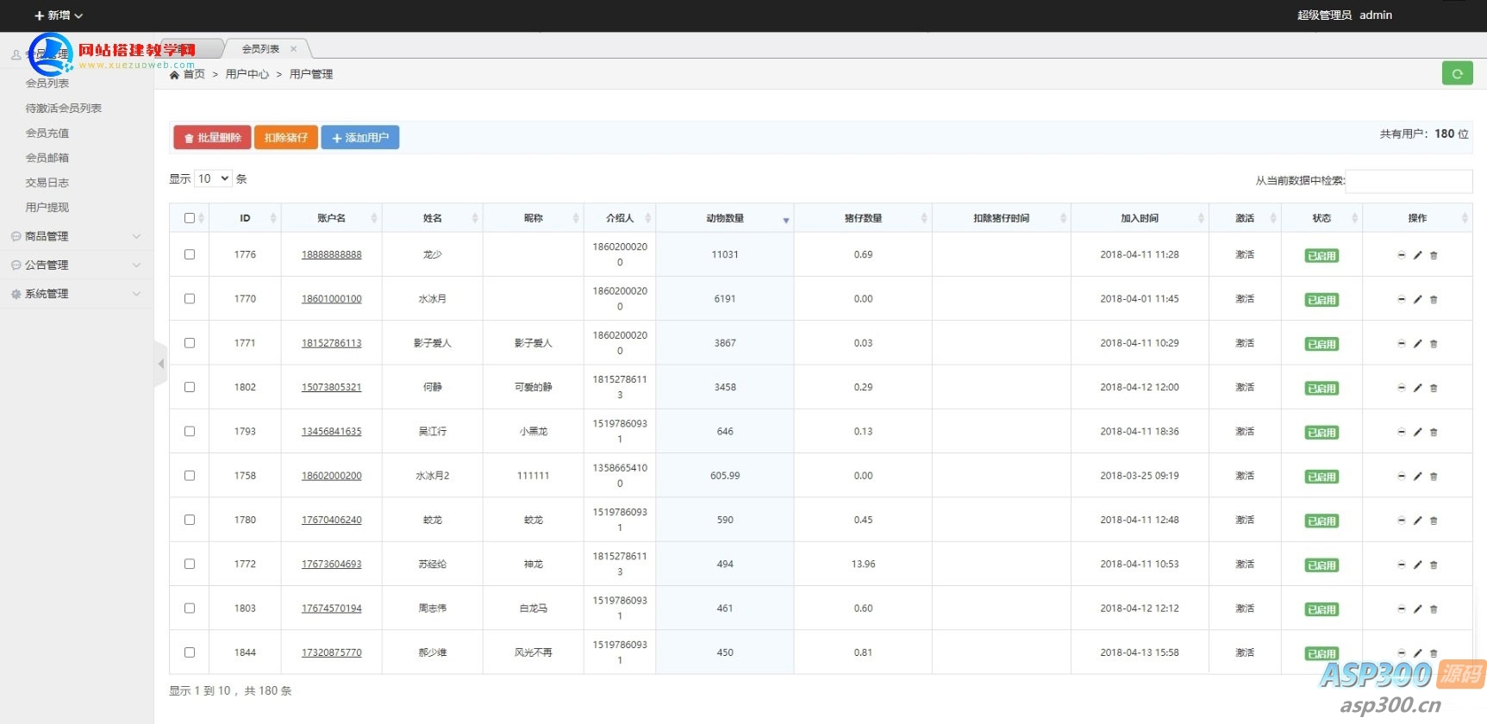Close the 会员列表 tab with its X
The width and height of the screenshot is (1487, 724).
click(x=293, y=49)
